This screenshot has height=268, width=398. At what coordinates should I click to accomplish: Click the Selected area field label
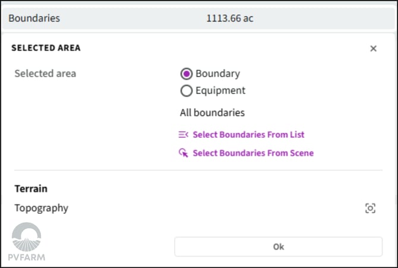point(45,74)
